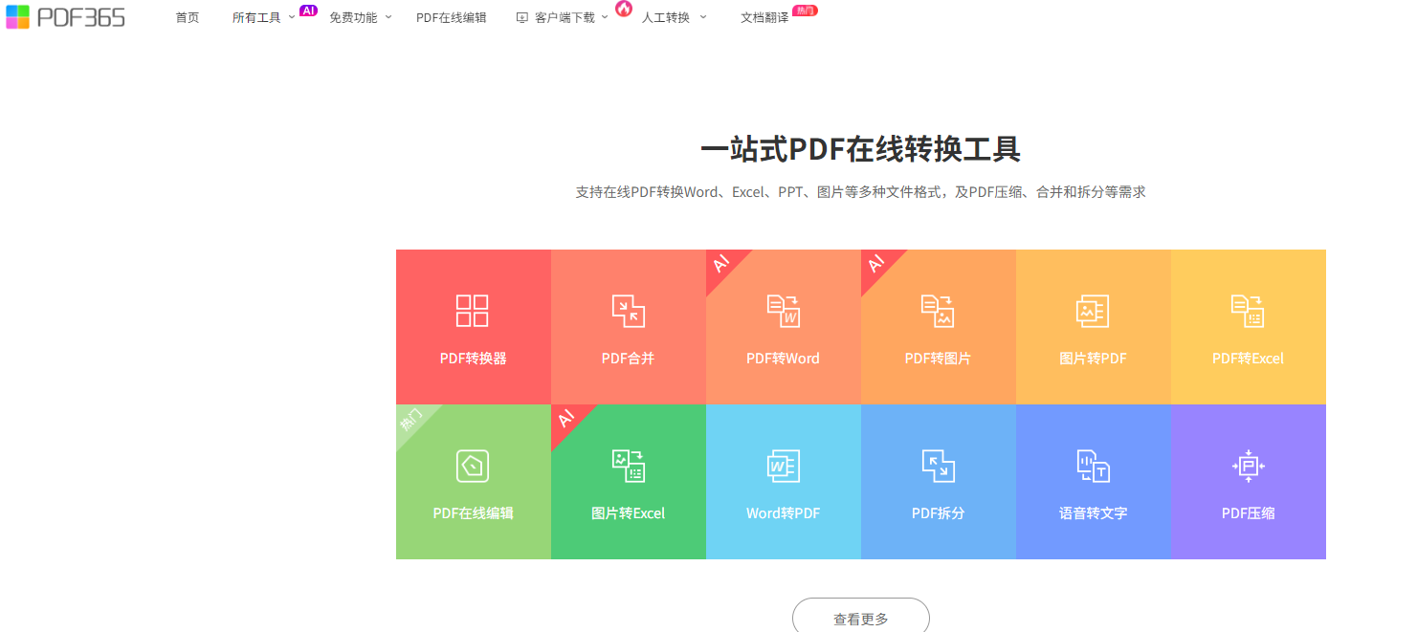Open the PDF合并 merge tool icon
The height and width of the screenshot is (632, 1417).
click(628, 311)
